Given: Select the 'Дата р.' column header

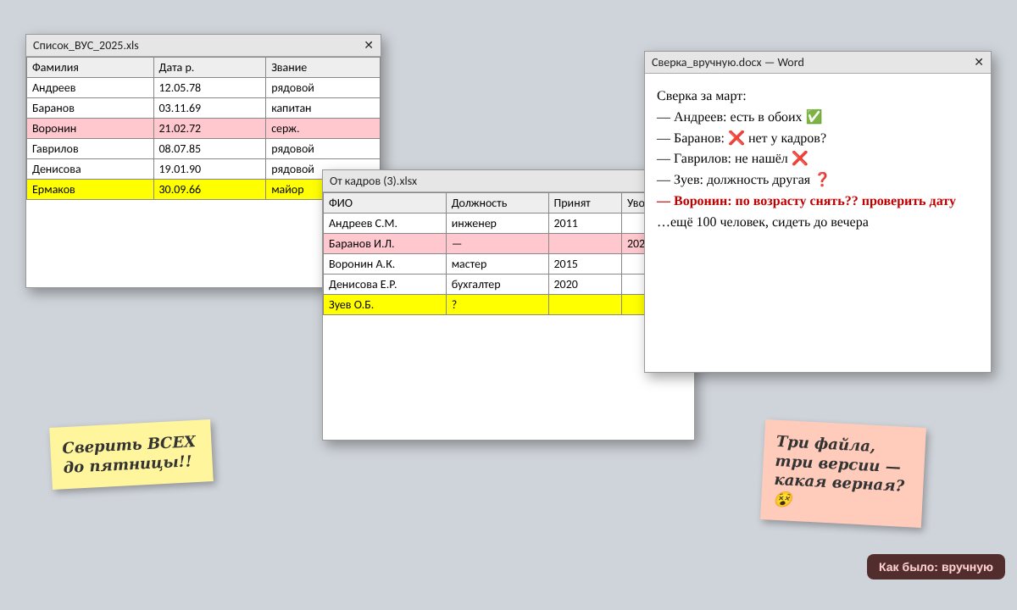Looking at the screenshot, I should (x=210, y=68).
